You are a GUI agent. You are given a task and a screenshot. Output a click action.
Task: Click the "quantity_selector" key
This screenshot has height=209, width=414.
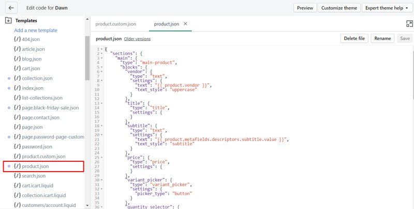[150, 207]
